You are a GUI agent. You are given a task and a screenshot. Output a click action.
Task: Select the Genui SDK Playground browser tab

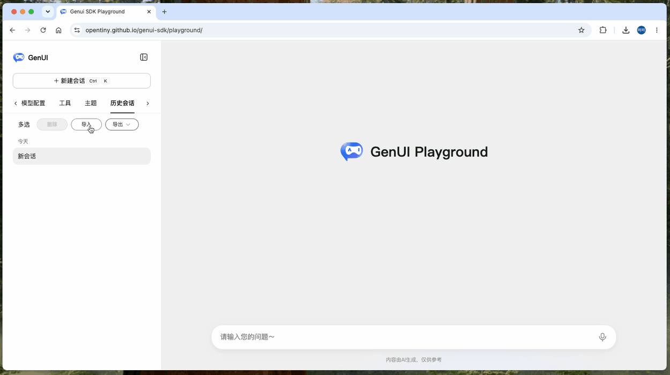[x=105, y=12]
